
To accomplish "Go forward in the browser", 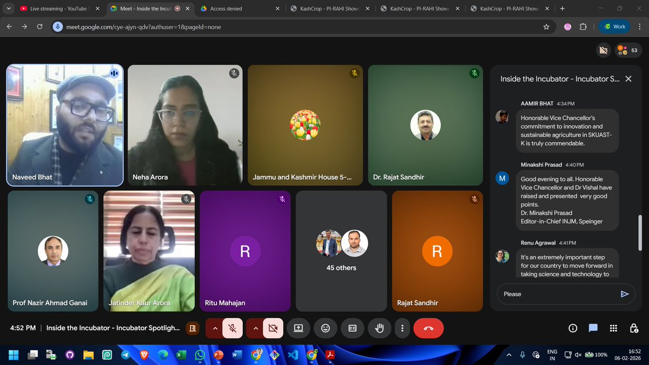I will point(25,26).
